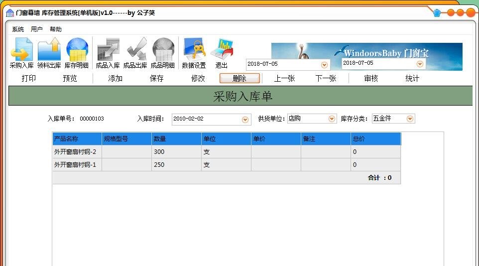479x266 pixels.
Task: Click 规格型号 column header
Action: [x=126, y=139]
